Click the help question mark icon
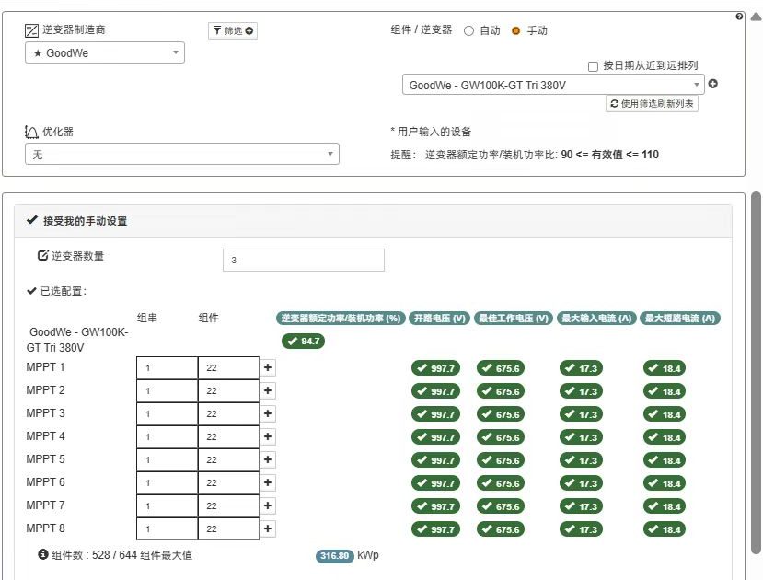Image resolution: width=763 pixels, height=580 pixels. pos(739,17)
